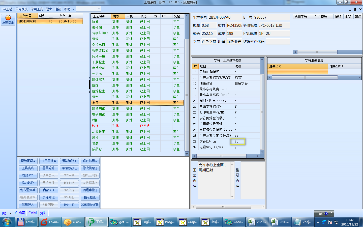Screen dimensions: 363x227
Task: Open the CAM工程 menu
Action: pos(7,9)
